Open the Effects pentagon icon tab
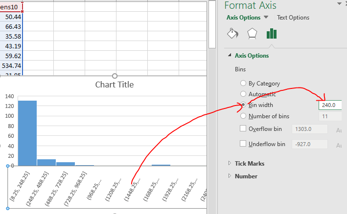Image resolution: width=347 pixels, height=214 pixels. pos(252,33)
